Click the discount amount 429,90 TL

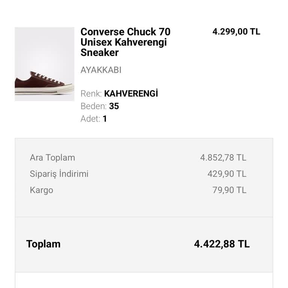[x=227, y=174]
